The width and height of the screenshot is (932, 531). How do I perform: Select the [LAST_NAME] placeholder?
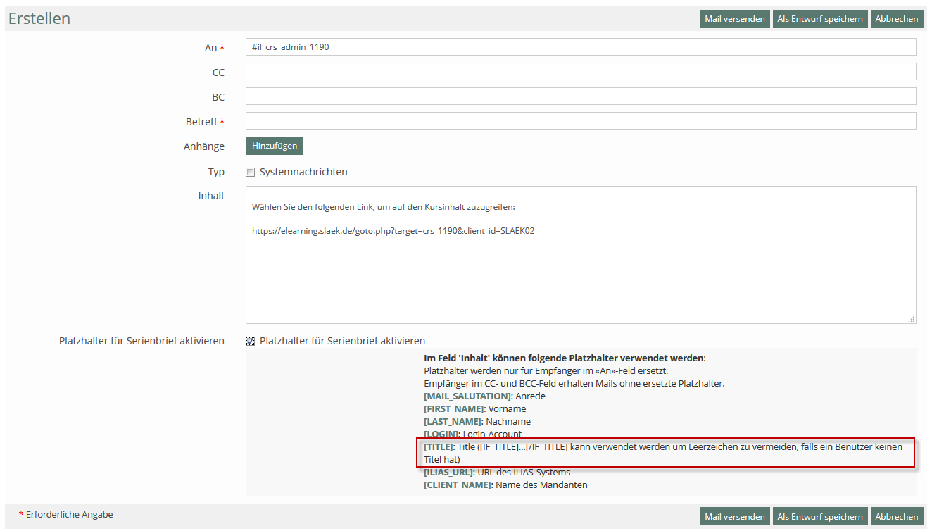coord(453,422)
